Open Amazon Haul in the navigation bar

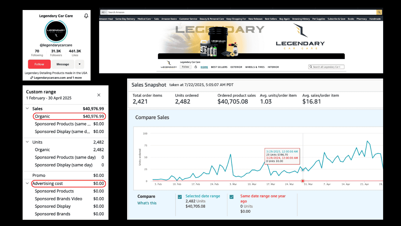106,19
